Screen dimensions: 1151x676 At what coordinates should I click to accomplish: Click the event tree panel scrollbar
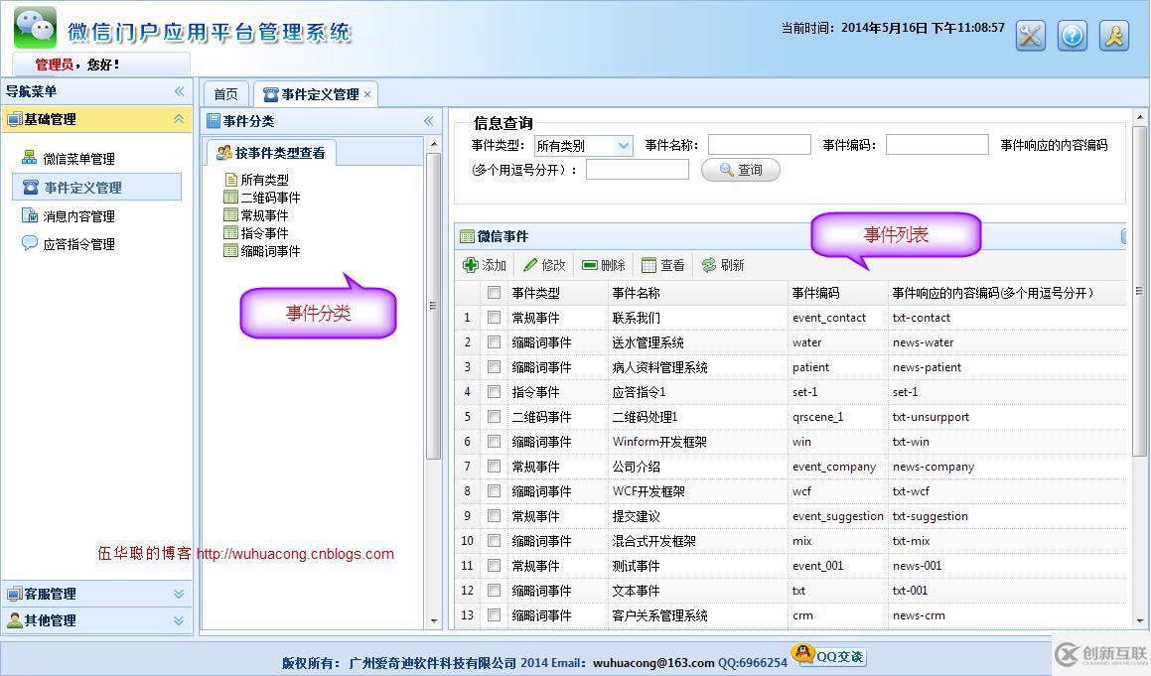[x=433, y=306]
